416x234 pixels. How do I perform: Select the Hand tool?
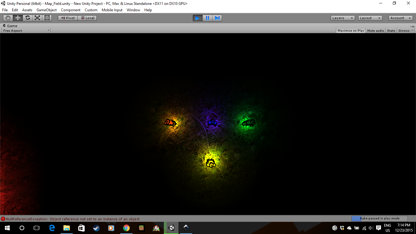pos(8,18)
